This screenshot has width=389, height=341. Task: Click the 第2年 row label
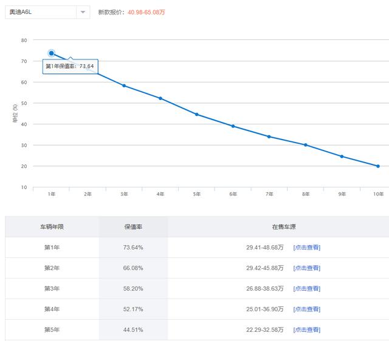point(52,268)
